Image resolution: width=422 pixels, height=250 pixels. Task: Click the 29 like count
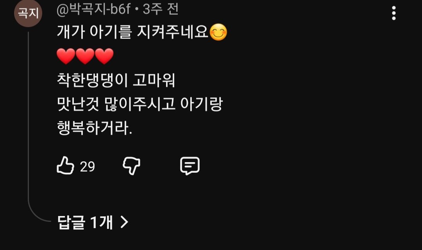tap(88, 166)
